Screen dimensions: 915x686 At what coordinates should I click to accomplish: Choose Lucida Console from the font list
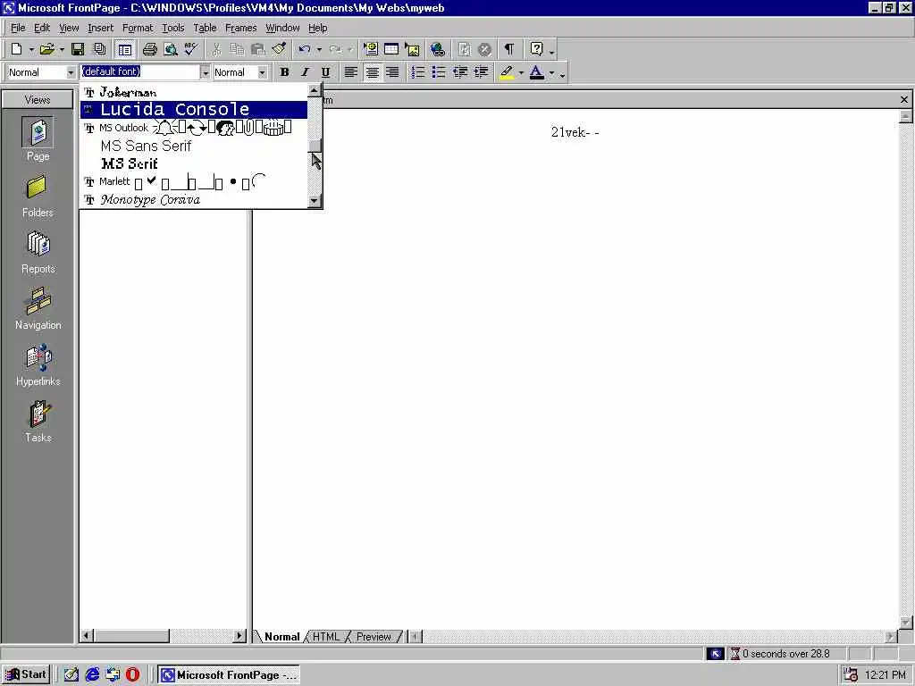tap(193, 109)
